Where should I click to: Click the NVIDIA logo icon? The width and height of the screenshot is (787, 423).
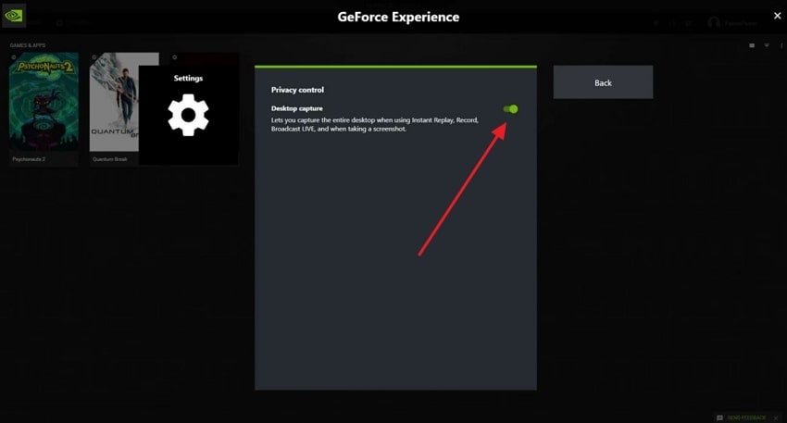(x=14, y=16)
